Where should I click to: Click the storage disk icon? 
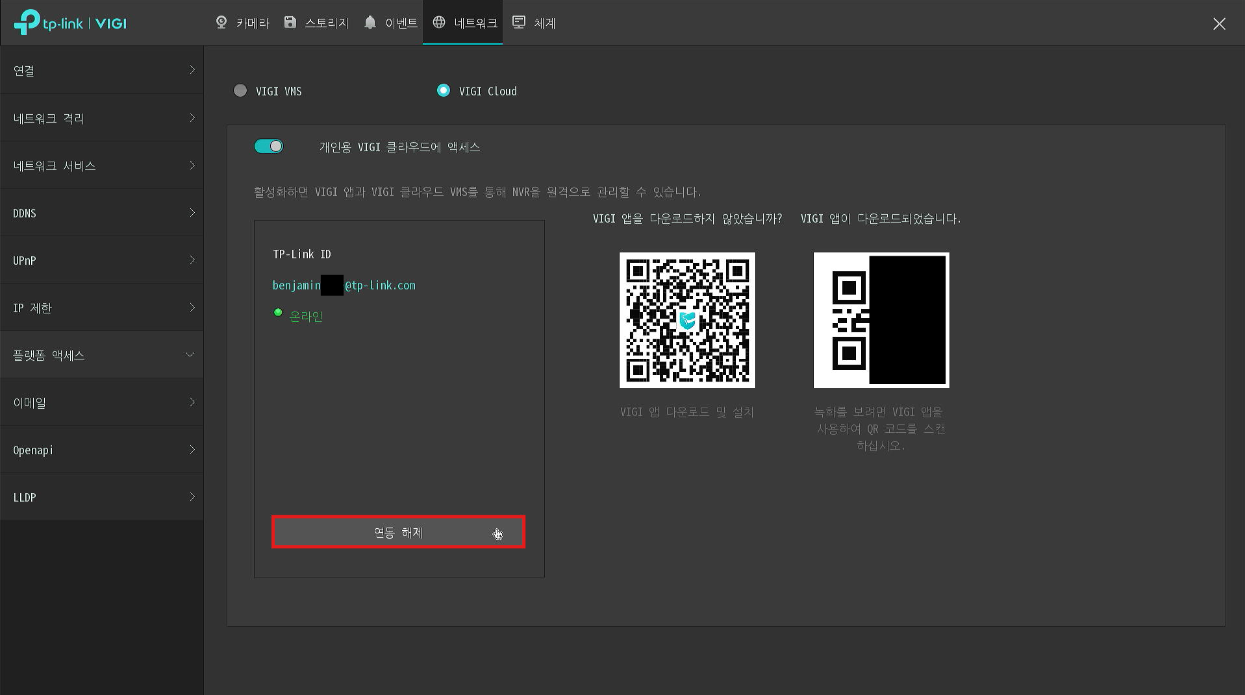click(x=290, y=23)
